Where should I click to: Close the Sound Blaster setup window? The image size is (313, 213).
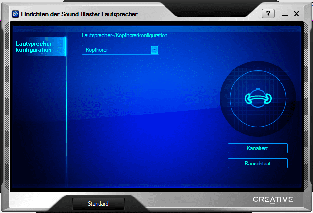[x=297, y=14]
